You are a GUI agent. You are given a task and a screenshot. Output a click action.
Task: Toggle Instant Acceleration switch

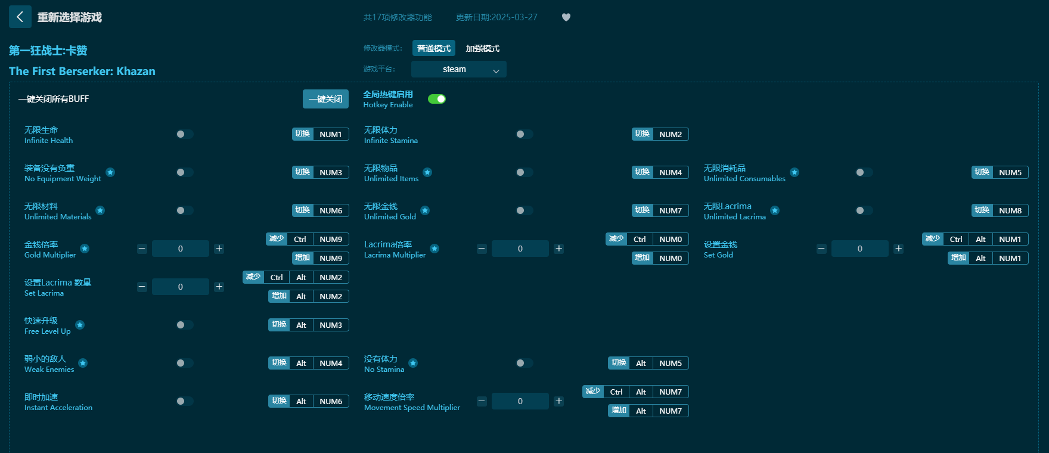(x=185, y=401)
